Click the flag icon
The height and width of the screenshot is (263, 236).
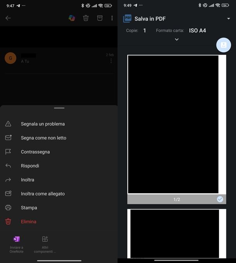[x=8, y=152]
